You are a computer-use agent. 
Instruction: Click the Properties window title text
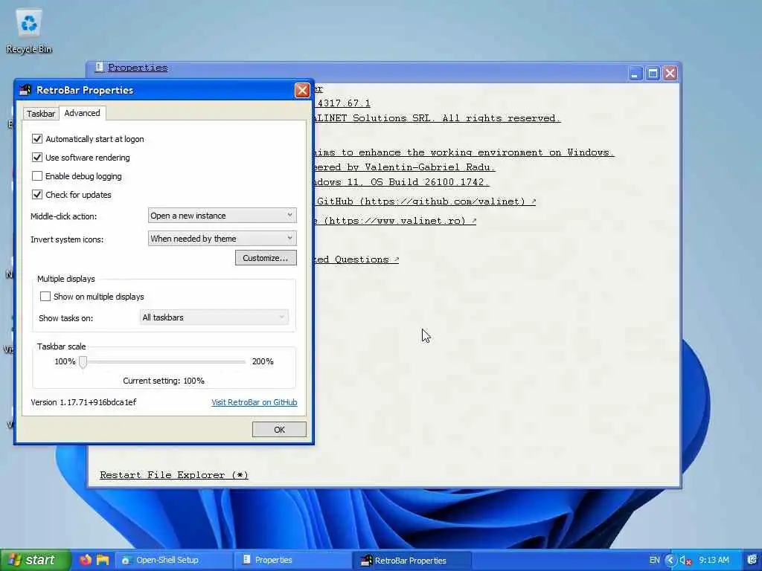coord(138,68)
